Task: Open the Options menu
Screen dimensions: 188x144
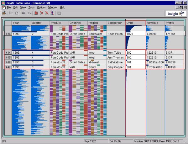Action: (x=41, y=8)
